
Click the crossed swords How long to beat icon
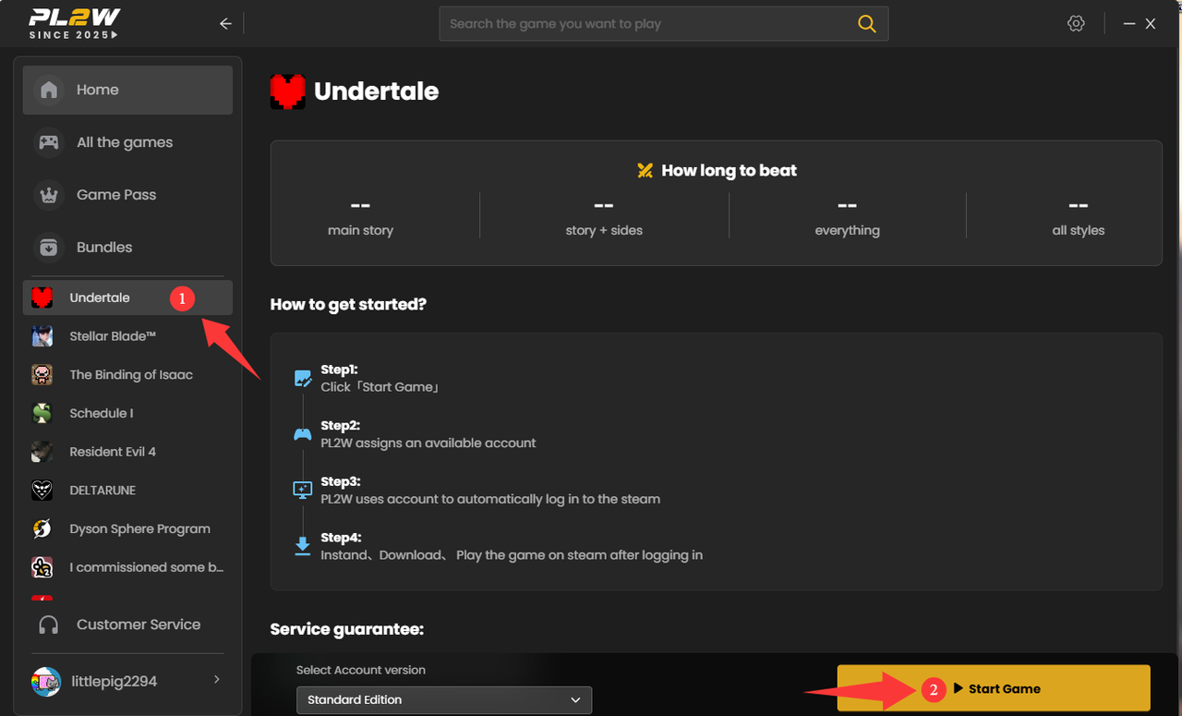point(645,170)
